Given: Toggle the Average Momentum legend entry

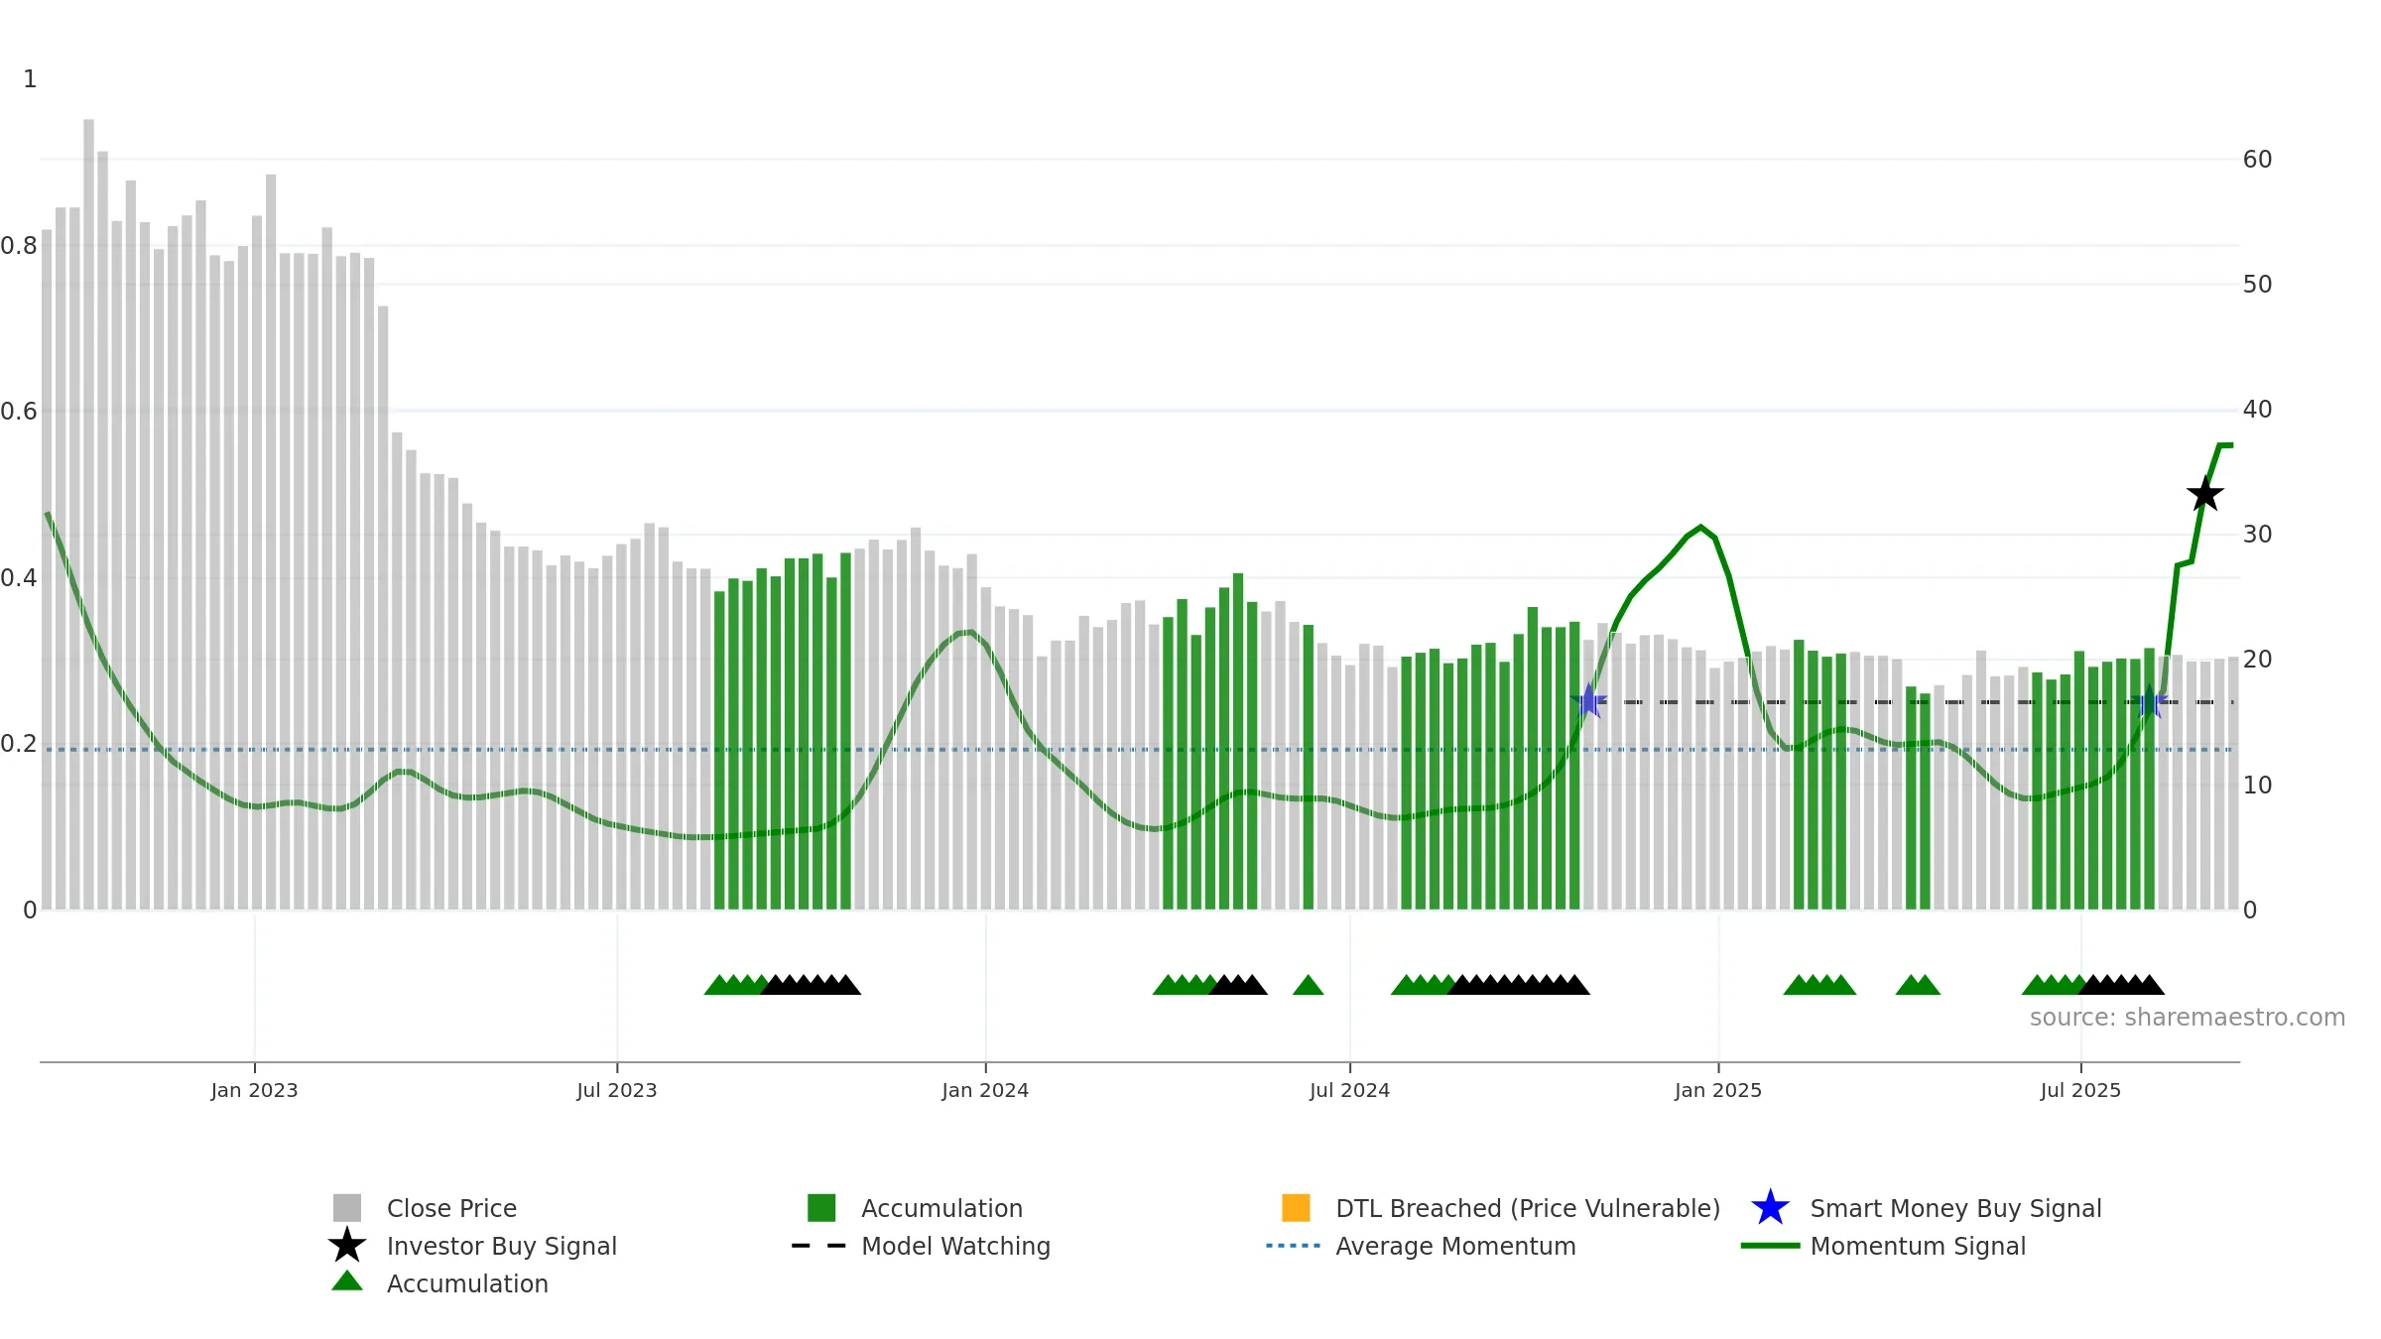Looking at the screenshot, I should tap(1421, 1246).
